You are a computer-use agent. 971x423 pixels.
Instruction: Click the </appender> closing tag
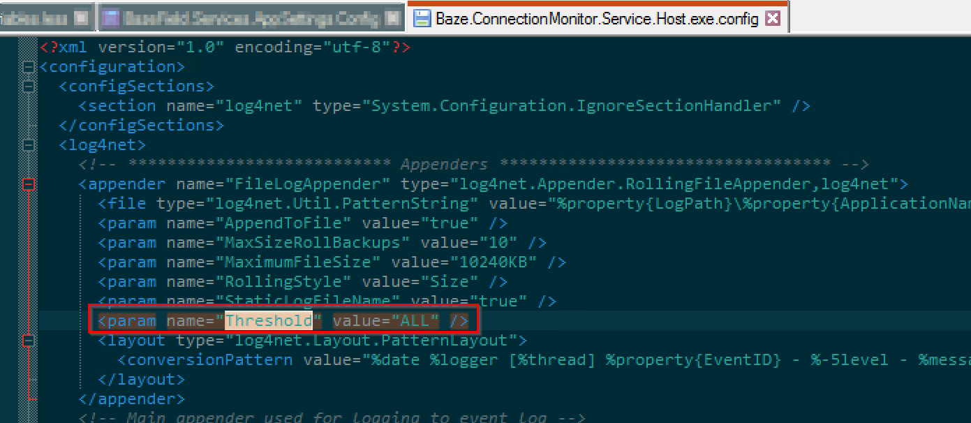click(132, 399)
